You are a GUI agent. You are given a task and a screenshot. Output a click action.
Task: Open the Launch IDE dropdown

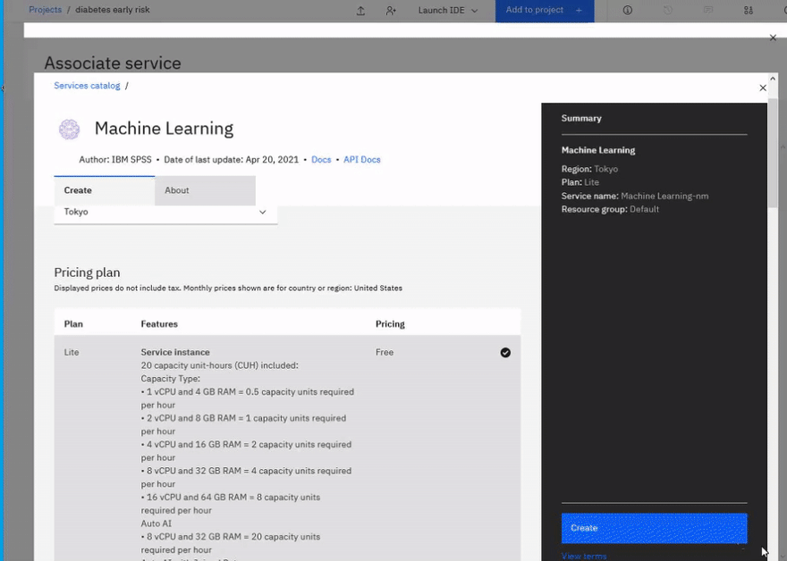pyautogui.click(x=448, y=10)
